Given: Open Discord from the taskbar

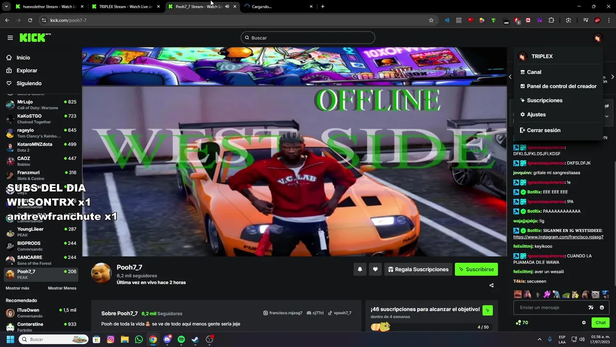Looking at the screenshot, I should 167,339.
